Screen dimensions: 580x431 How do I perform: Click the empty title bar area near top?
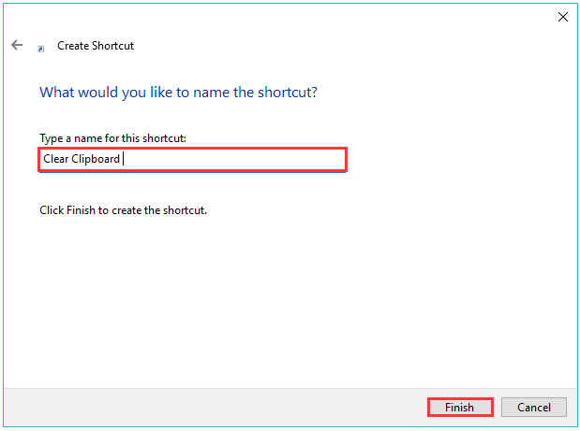(277, 17)
